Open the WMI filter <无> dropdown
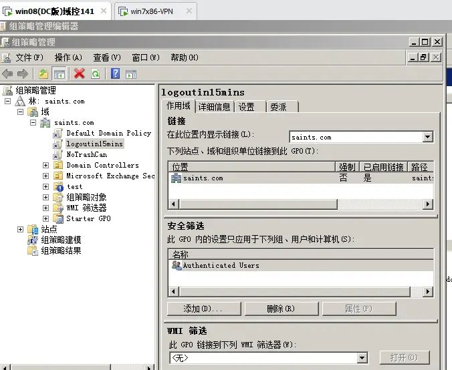Viewport: 452px width, 370px height. tap(362, 358)
